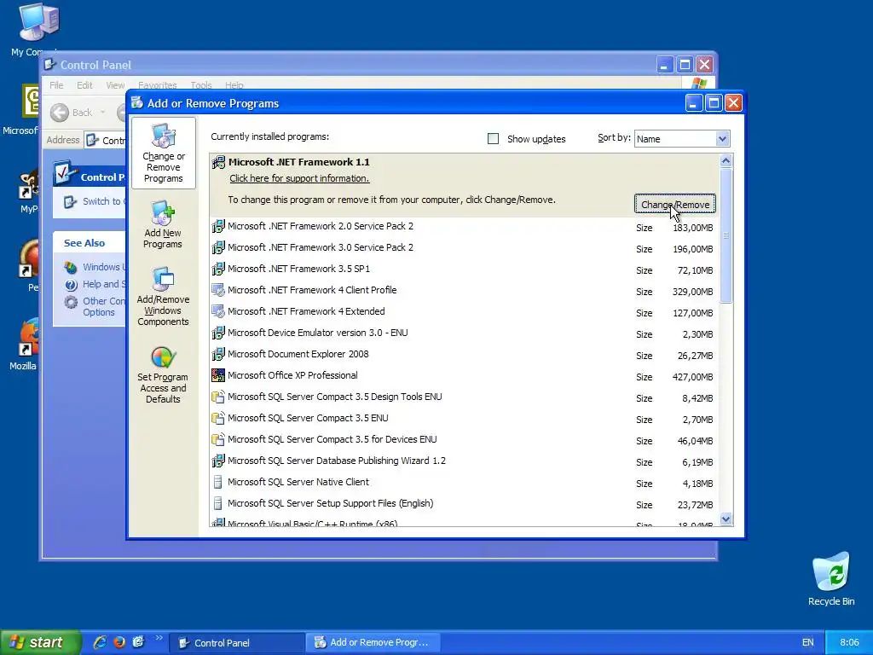873x655 pixels.
Task: Launch Internet Explorer from Quick Launch
Action: click(x=100, y=642)
